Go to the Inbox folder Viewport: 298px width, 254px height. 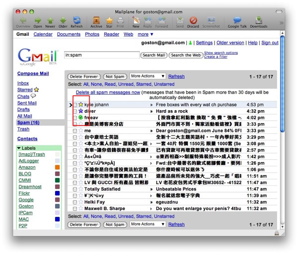coord(23,83)
